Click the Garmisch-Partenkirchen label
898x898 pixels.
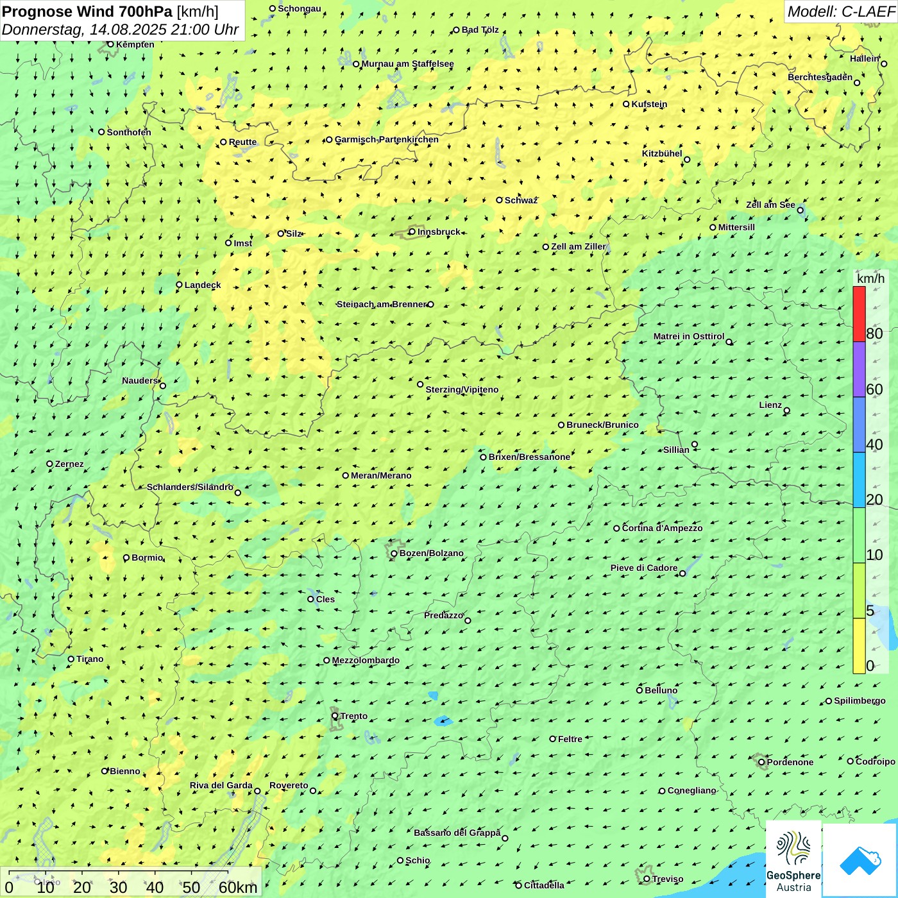(x=387, y=139)
